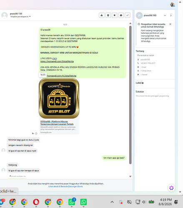Open WhatsApp taskbar icon without badge
The width and height of the screenshot is (183, 208).
(x=83, y=202)
